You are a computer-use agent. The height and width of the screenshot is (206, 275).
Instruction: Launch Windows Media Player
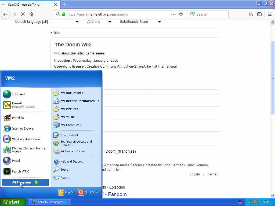(26, 139)
